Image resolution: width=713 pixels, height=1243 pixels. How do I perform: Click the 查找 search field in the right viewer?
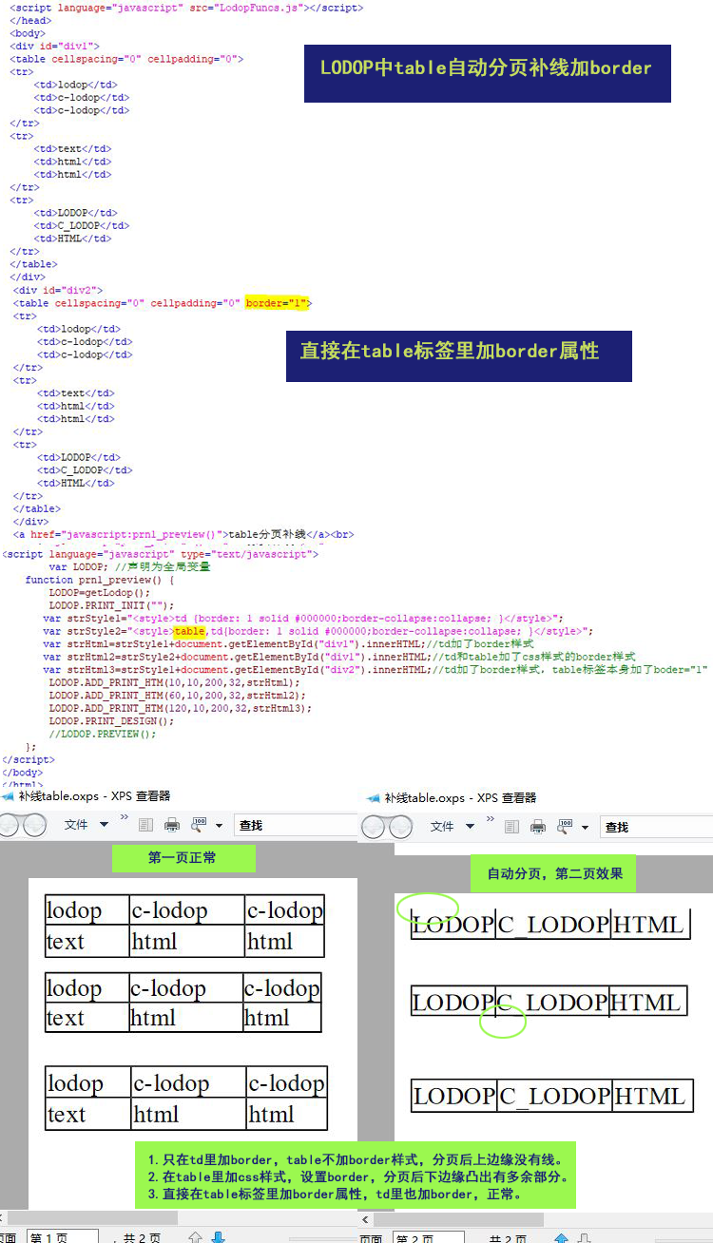[657, 827]
